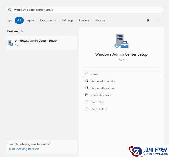Click the play arrow icon beside filters

(x=148, y=20)
